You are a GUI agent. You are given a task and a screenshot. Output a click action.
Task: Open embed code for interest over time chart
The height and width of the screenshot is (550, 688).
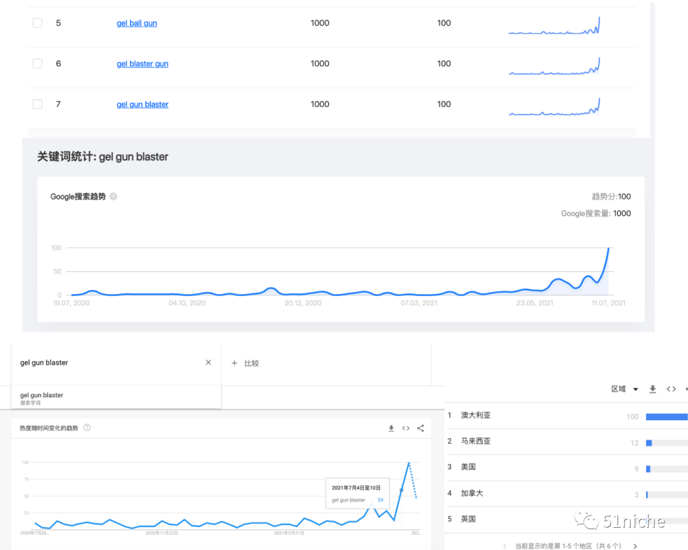406,428
